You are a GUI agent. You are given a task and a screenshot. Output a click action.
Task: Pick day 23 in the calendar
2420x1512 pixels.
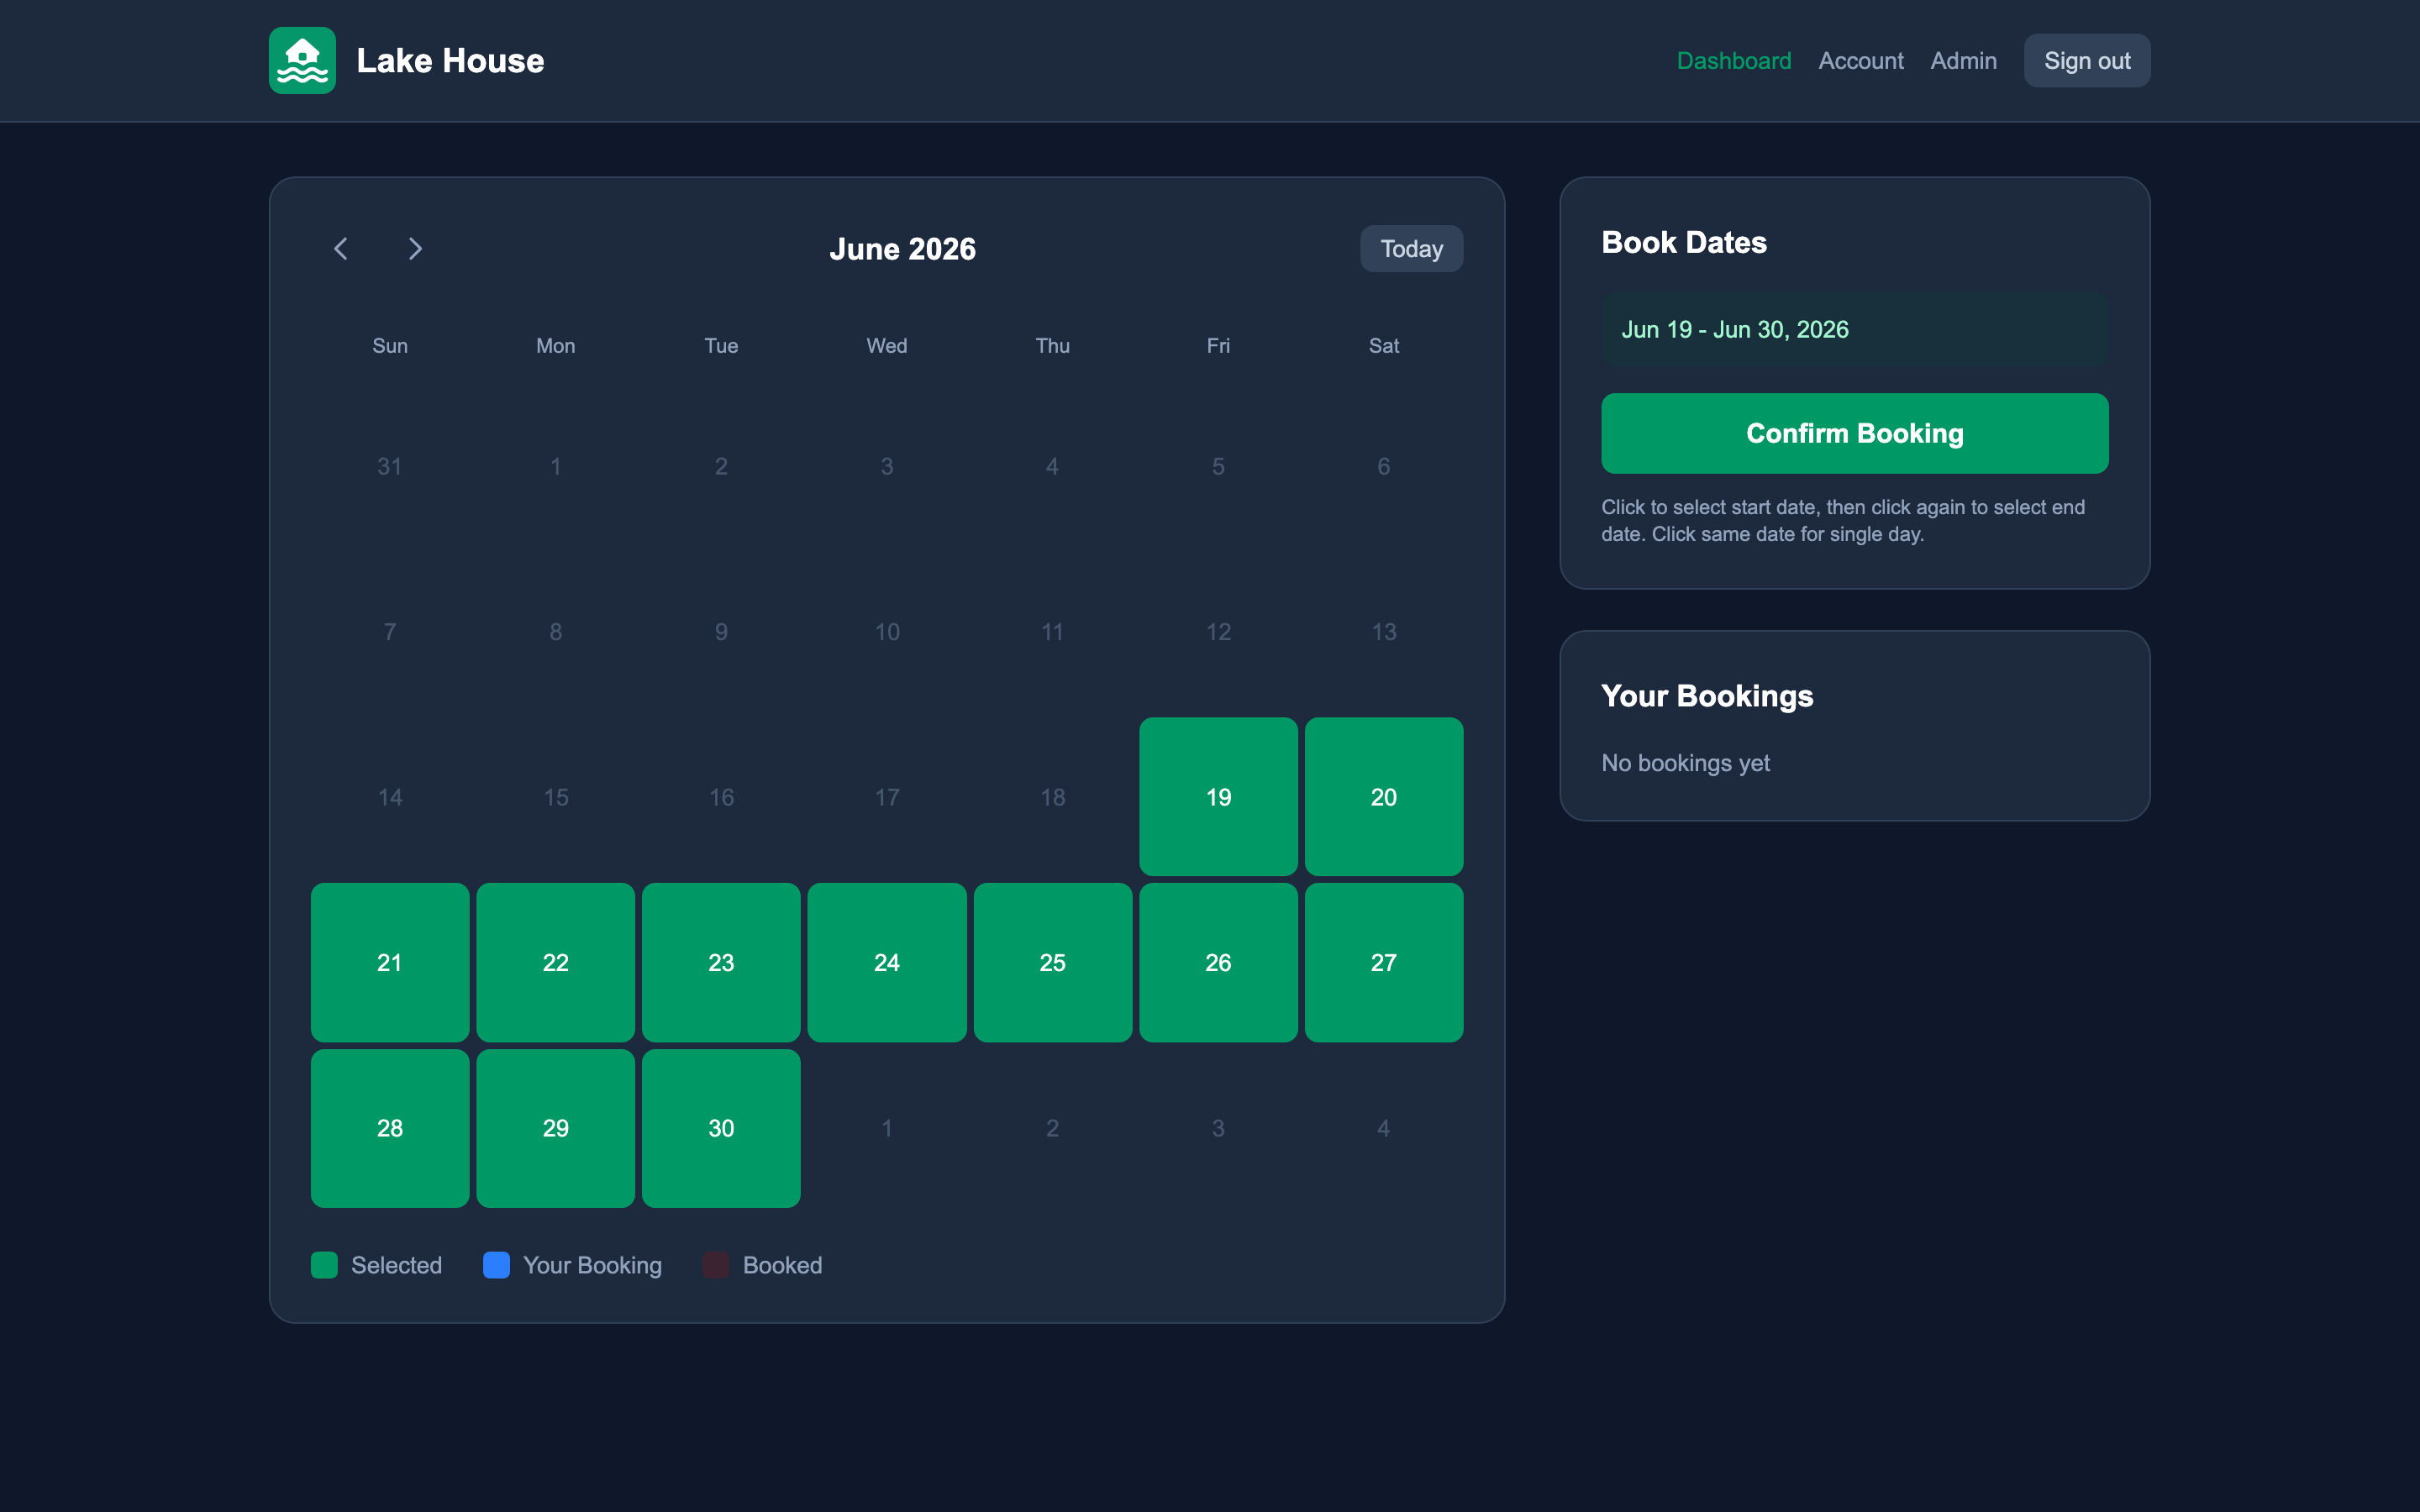point(721,962)
